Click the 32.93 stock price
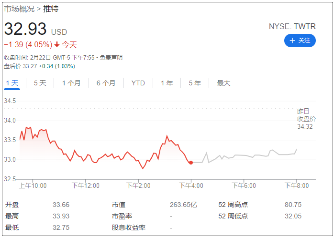This screenshot has height=237, width=334. point(25,29)
